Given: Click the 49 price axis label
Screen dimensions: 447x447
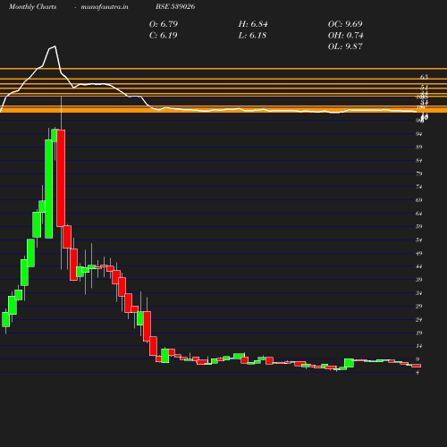Looking at the screenshot, I should [419, 254].
